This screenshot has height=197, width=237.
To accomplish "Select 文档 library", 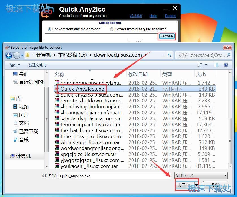I will (x=21, y=123).
